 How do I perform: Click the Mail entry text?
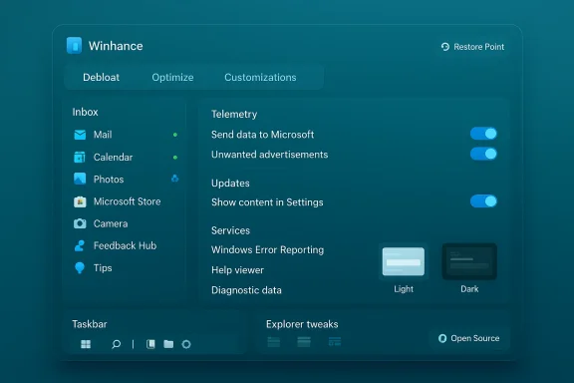click(103, 135)
